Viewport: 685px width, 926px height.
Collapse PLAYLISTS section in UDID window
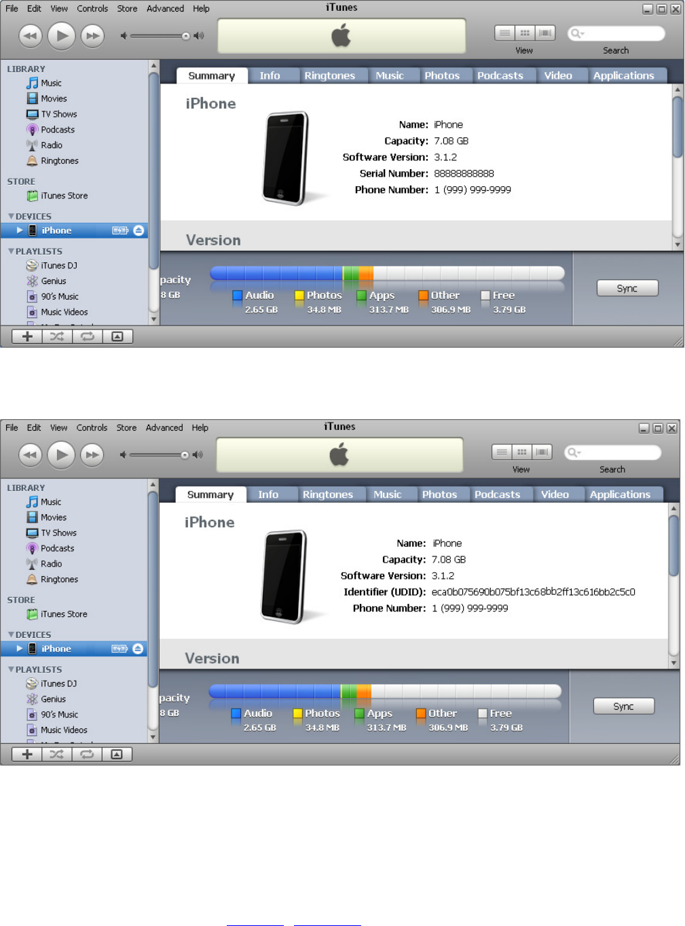[11, 670]
